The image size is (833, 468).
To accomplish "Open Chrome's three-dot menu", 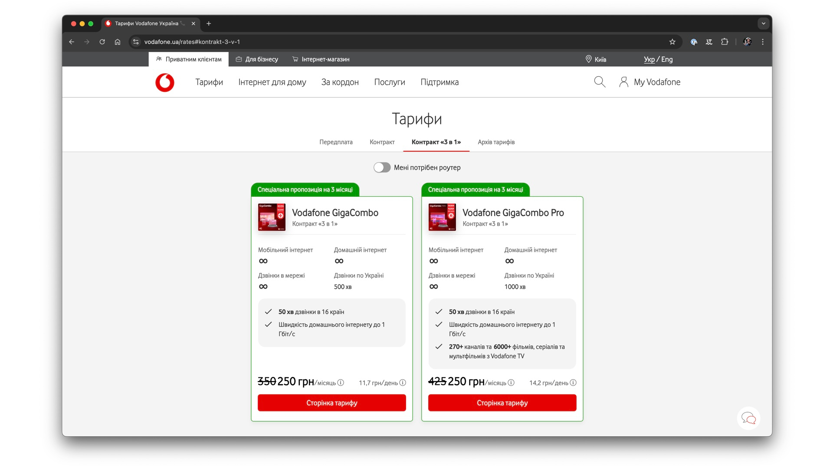I will pos(763,42).
